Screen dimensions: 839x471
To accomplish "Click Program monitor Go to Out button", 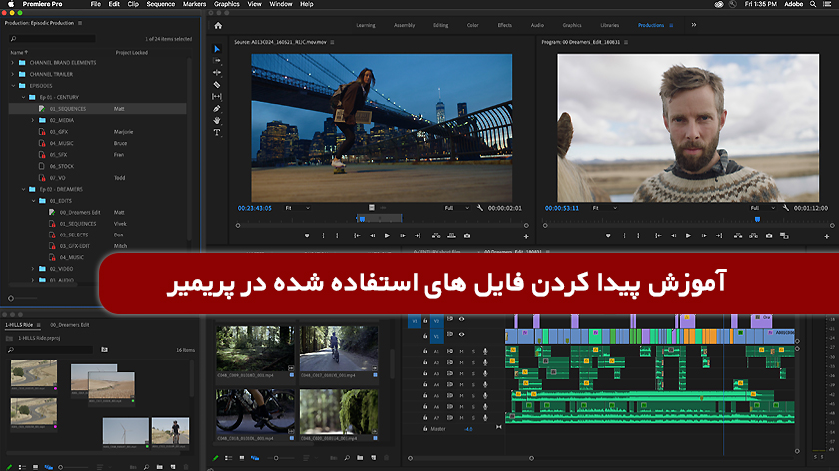I will pos(719,235).
